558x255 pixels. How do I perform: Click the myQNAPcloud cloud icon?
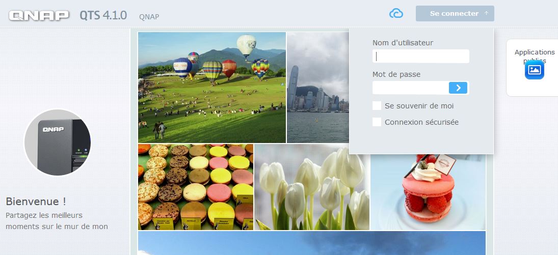click(396, 14)
